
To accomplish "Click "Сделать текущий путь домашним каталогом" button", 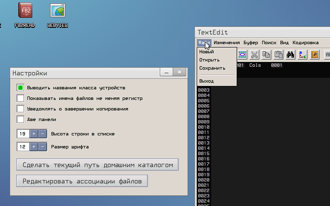I will coord(98,165).
